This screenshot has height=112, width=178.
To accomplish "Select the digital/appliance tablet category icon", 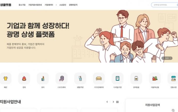I will pos(117,78).
